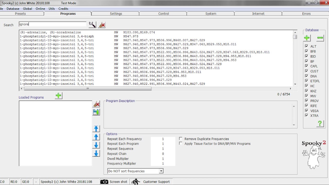Enable Apply Tissue Factor to DNA/BP/MW Programs
The image size is (329, 185).
[181, 143]
